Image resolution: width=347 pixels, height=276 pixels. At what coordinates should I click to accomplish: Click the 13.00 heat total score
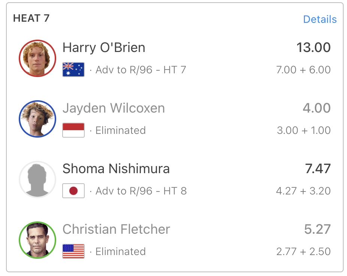click(313, 48)
